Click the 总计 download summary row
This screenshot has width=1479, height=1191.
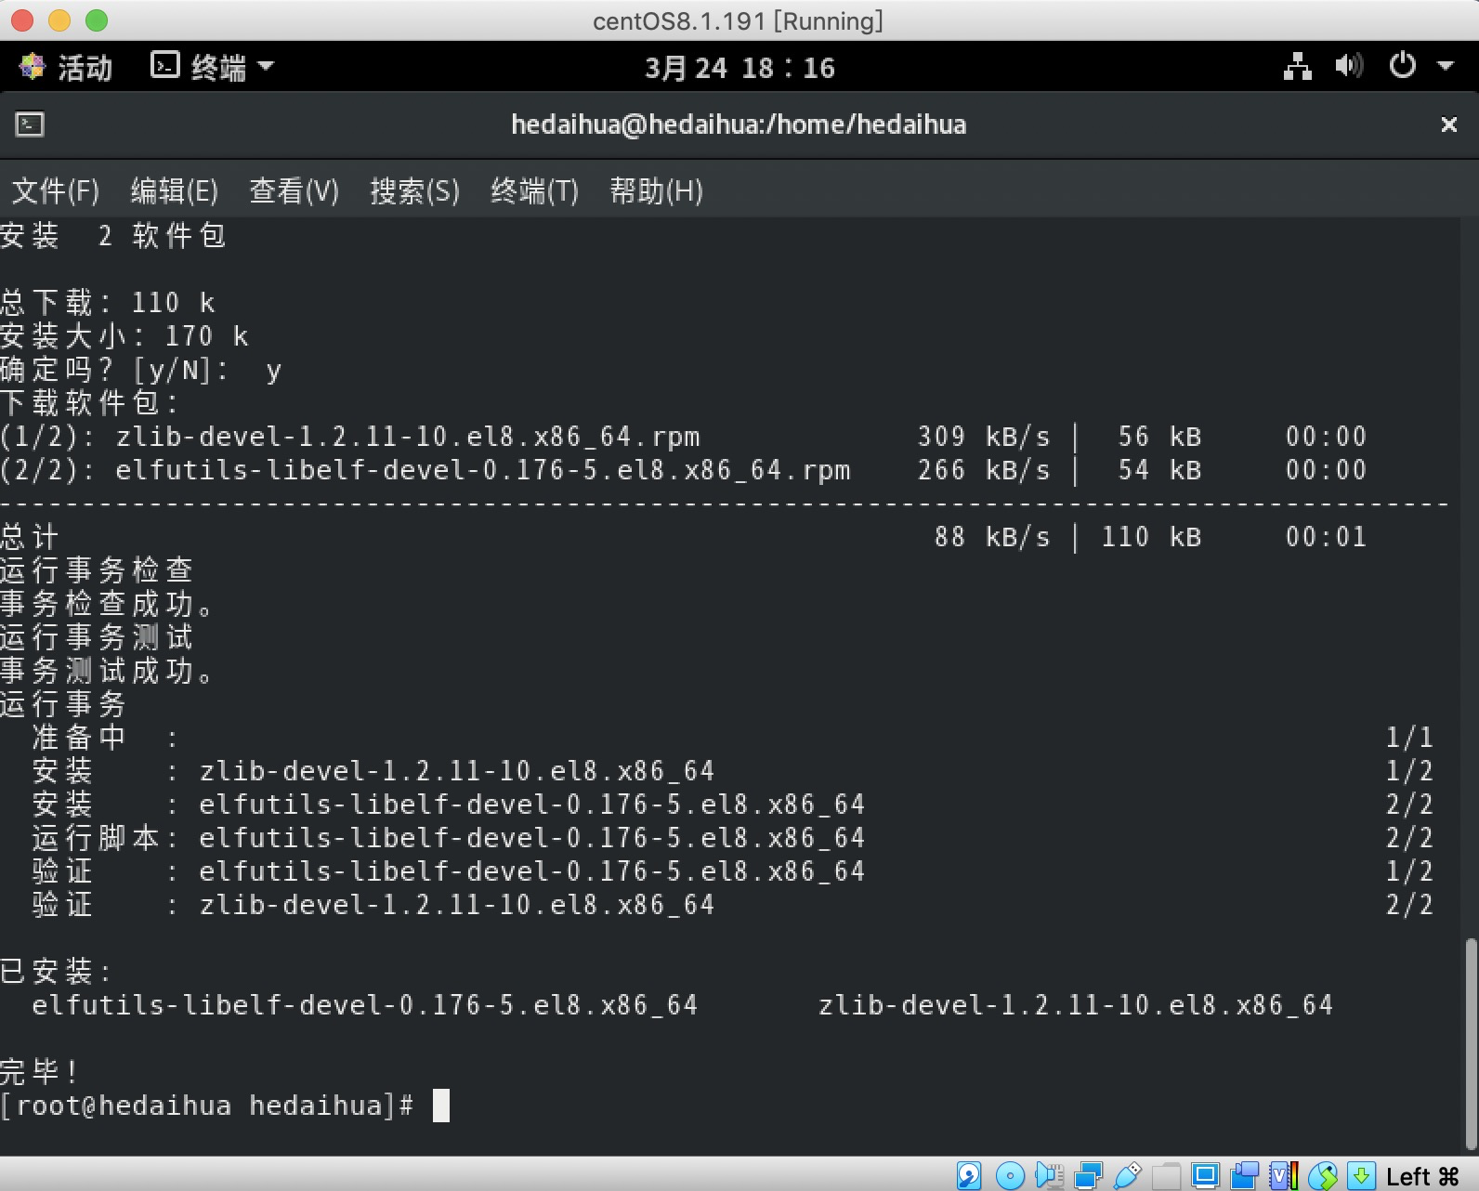pos(684,537)
